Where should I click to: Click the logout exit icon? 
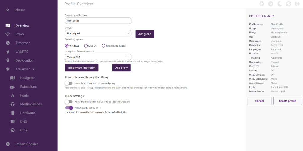pos(297,4)
